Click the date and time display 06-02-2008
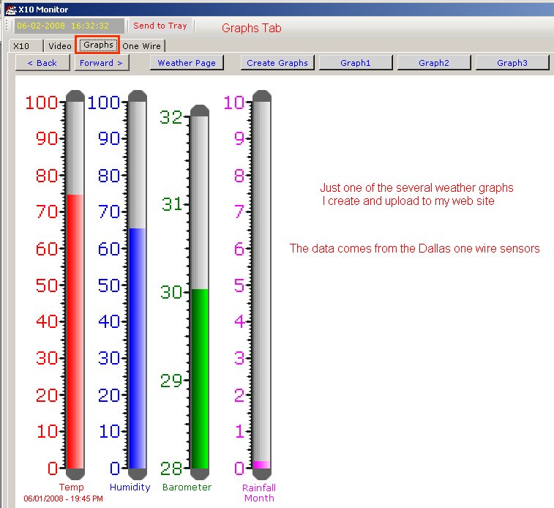The width and height of the screenshot is (554, 508). 69,26
